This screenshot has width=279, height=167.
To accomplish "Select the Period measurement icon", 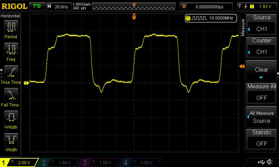I will click(11, 27).
